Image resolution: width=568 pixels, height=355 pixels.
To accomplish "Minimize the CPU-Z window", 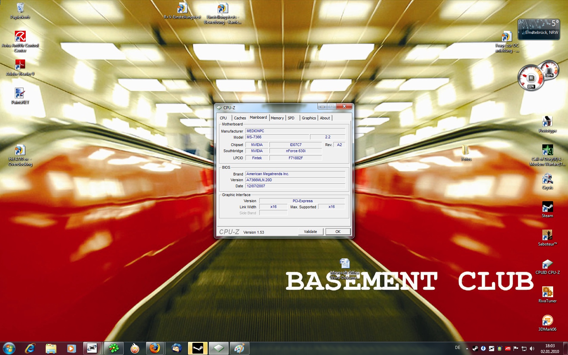I will (323, 106).
